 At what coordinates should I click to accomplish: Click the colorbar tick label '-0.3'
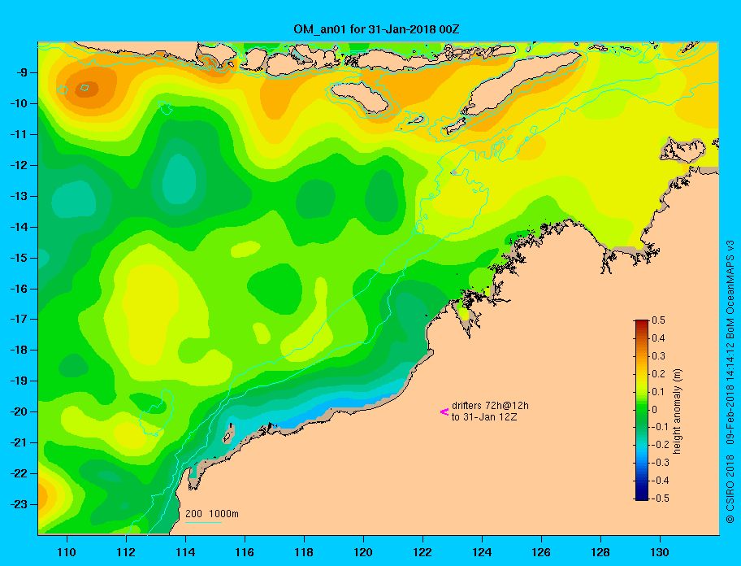(x=661, y=463)
